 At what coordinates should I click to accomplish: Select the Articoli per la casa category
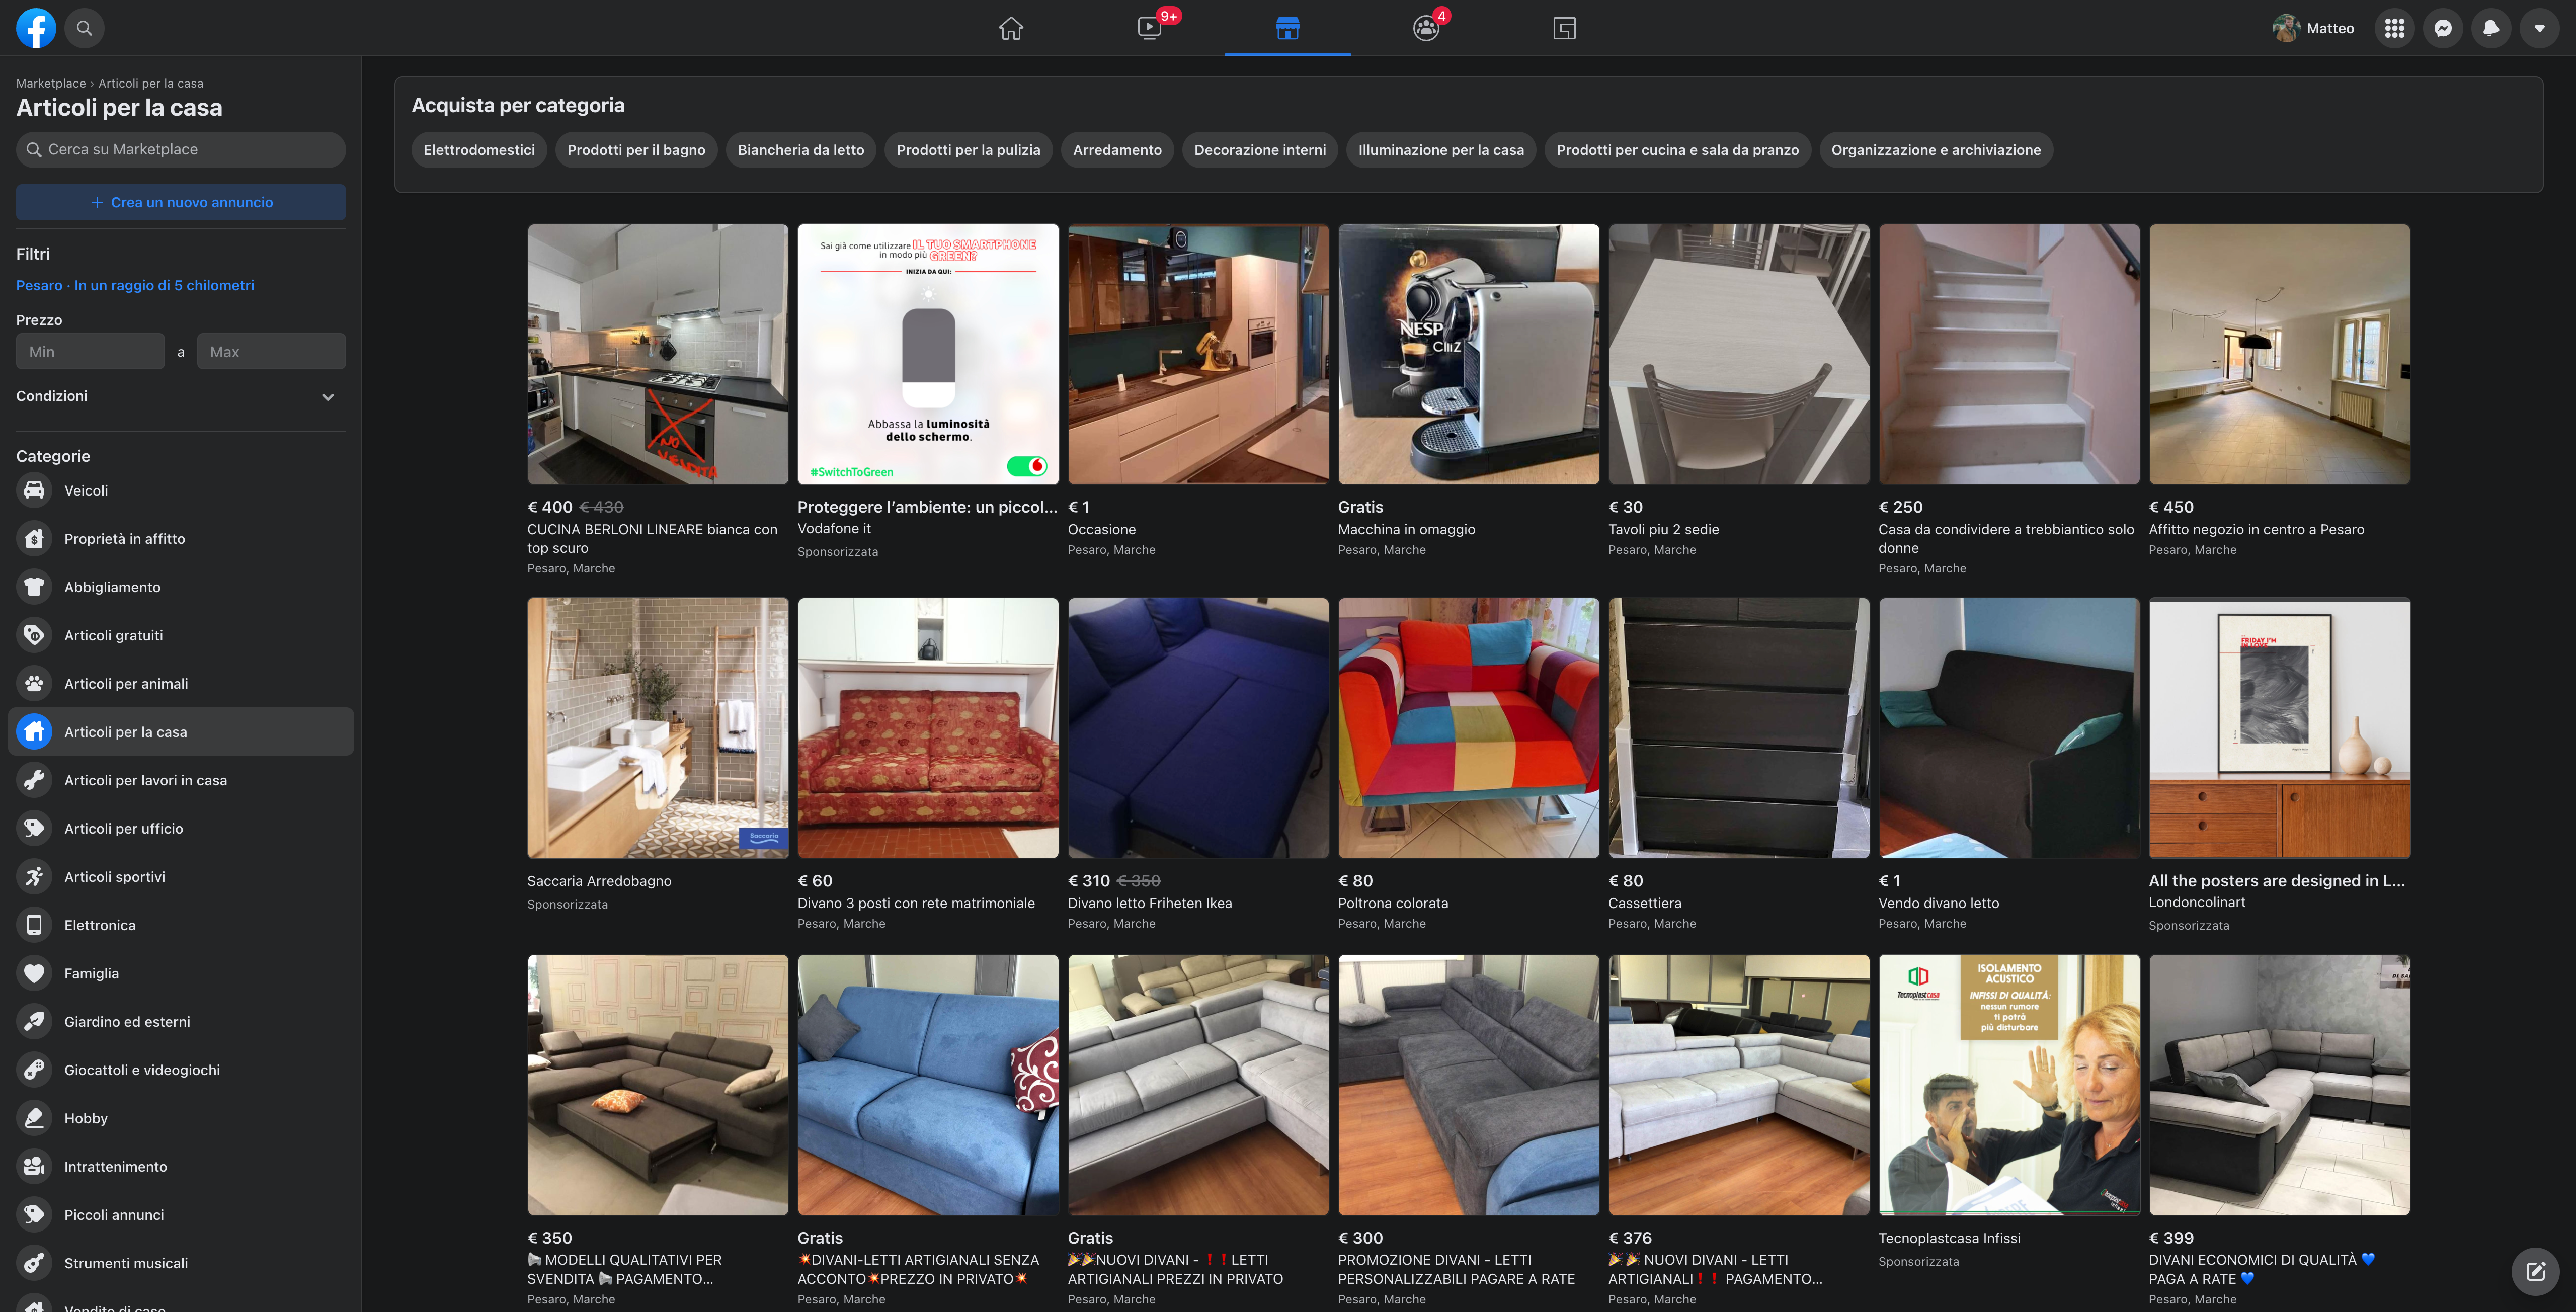pos(181,732)
